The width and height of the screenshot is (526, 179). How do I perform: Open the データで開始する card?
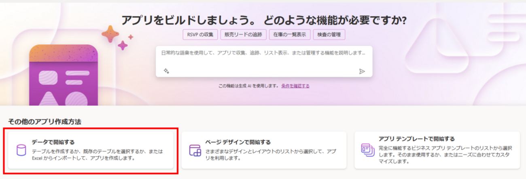click(x=91, y=150)
